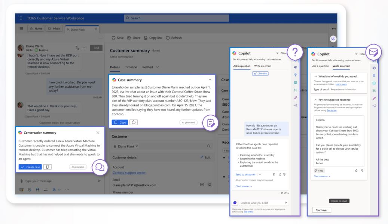Consult another agent from chat toolbar

[38, 190]
